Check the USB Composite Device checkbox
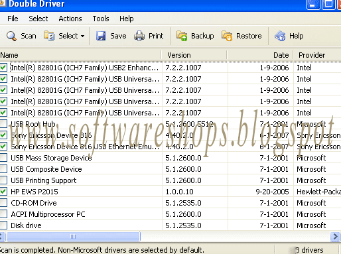Image resolution: width=341 pixels, height=254 pixels. click(3, 169)
